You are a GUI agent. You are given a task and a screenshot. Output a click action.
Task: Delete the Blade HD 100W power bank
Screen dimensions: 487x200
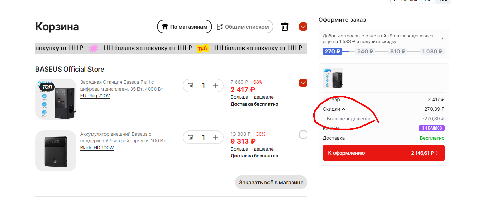[191, 137]
